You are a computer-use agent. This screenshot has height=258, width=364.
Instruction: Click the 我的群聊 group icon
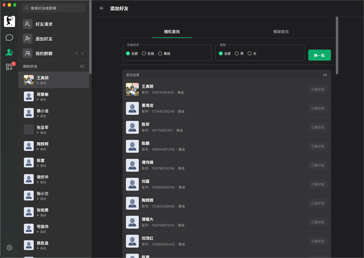pos(27,53)
